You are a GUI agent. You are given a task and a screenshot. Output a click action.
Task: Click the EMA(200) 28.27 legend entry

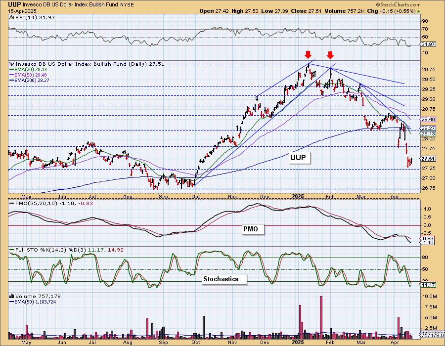pyautogui.click(x=29, y=80)
